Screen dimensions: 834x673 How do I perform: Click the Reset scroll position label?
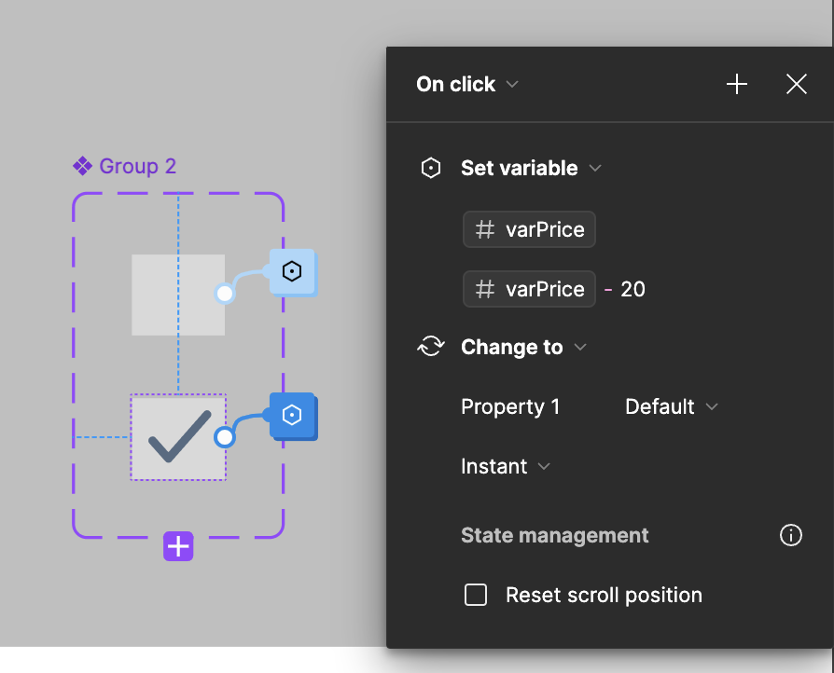[604, 595]
